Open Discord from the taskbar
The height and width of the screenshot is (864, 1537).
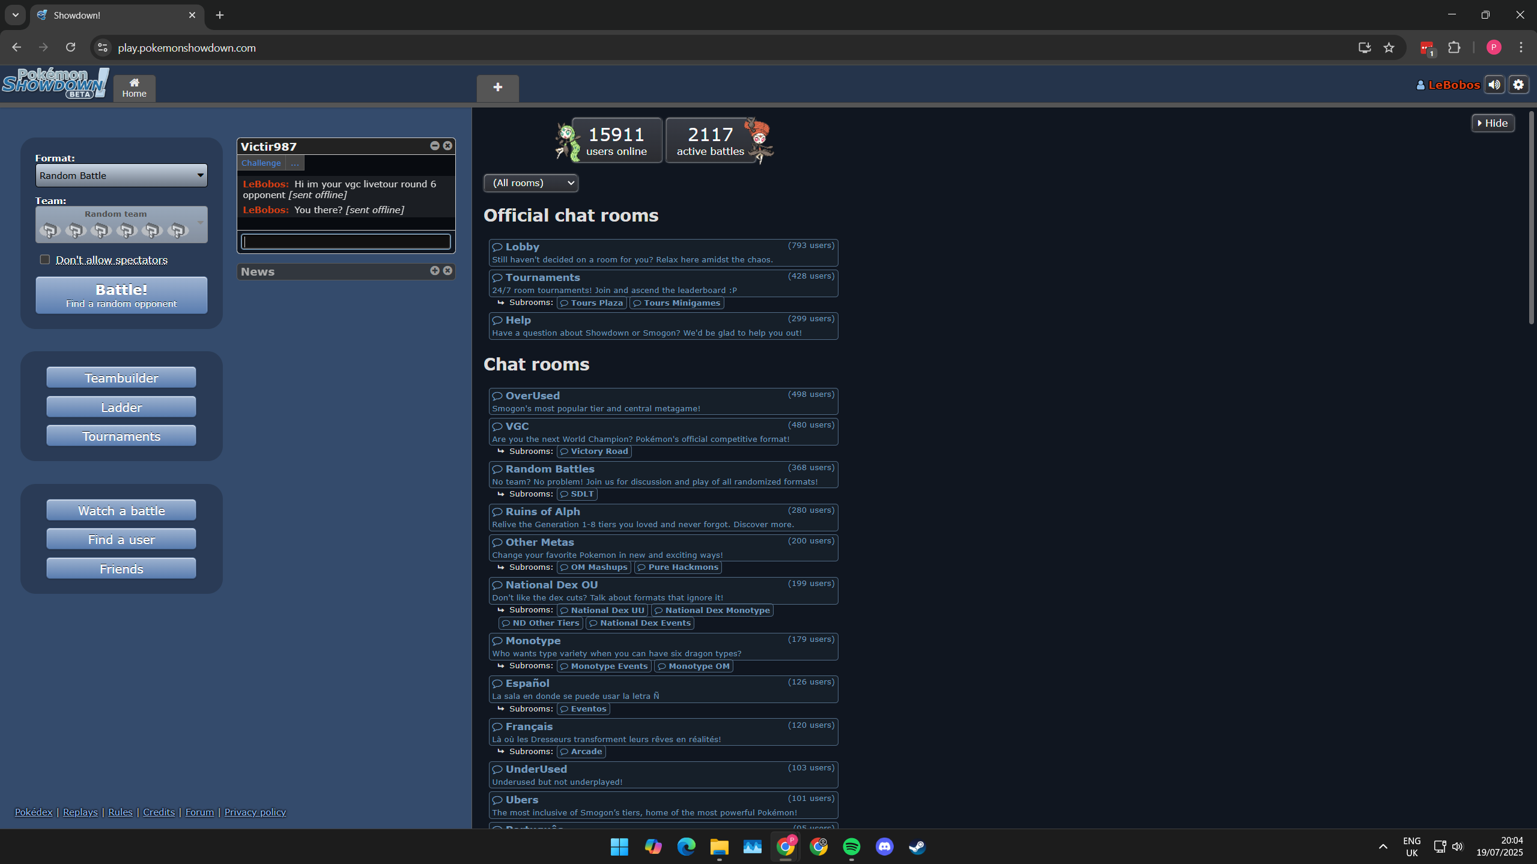point(884,847)
